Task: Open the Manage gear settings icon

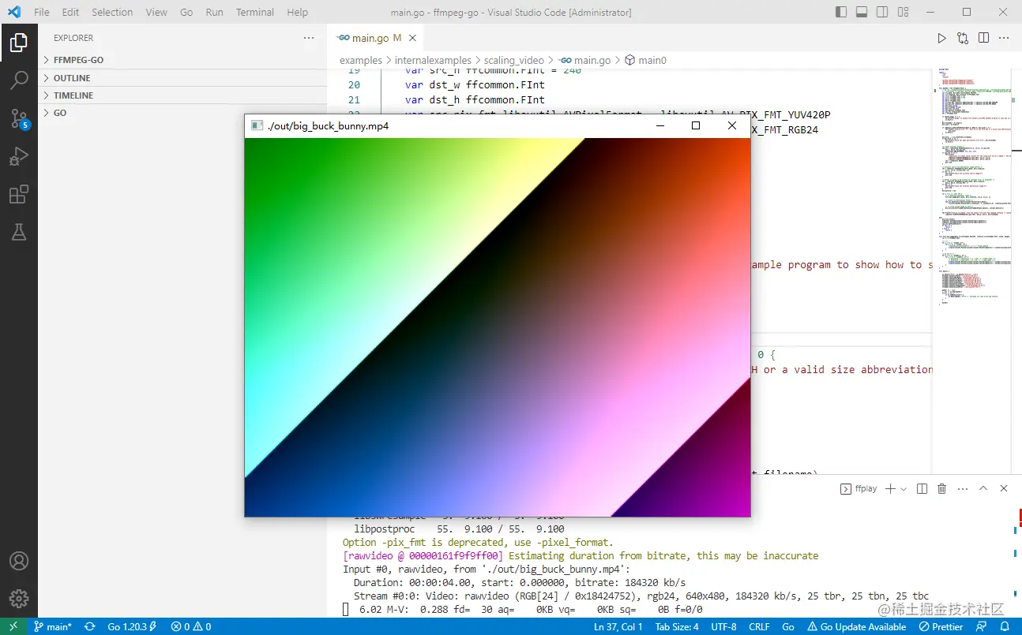Action: [x=19, y=599]
